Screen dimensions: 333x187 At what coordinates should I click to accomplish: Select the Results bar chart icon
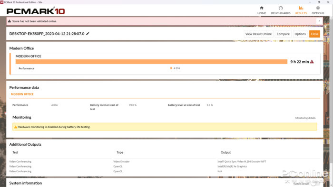point(301,8)
